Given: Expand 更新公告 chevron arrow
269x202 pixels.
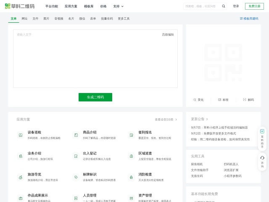Looking at the screenshot, I should (207, 119).
